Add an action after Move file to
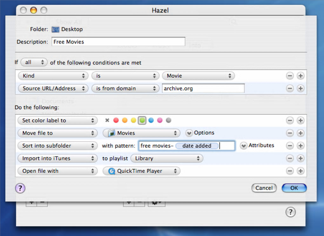 (300, 133)
